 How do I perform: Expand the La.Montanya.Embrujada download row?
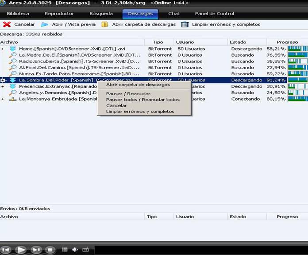click(x=3, y=99)
